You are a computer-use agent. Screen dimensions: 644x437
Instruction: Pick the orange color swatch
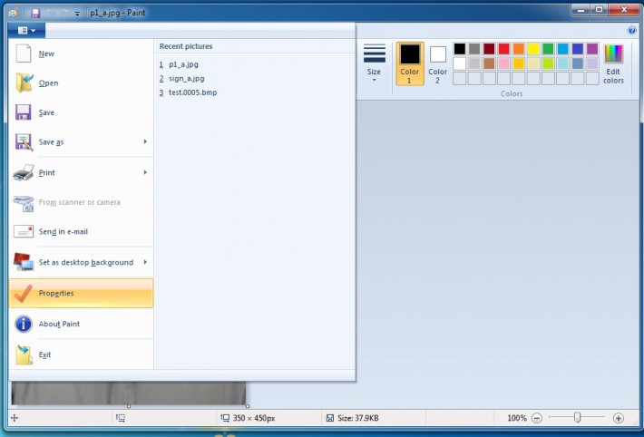519,49
